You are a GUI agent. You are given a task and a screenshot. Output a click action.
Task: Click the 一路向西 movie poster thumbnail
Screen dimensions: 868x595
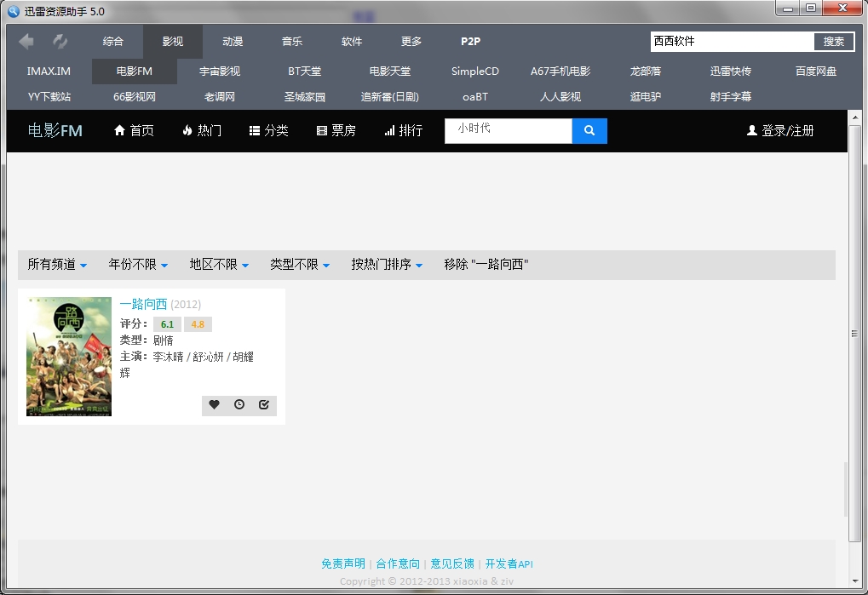69,357
